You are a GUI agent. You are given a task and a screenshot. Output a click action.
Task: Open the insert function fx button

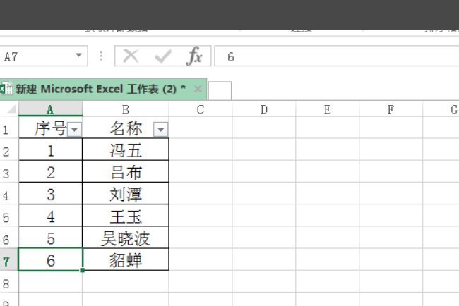(x=194, y=56)
